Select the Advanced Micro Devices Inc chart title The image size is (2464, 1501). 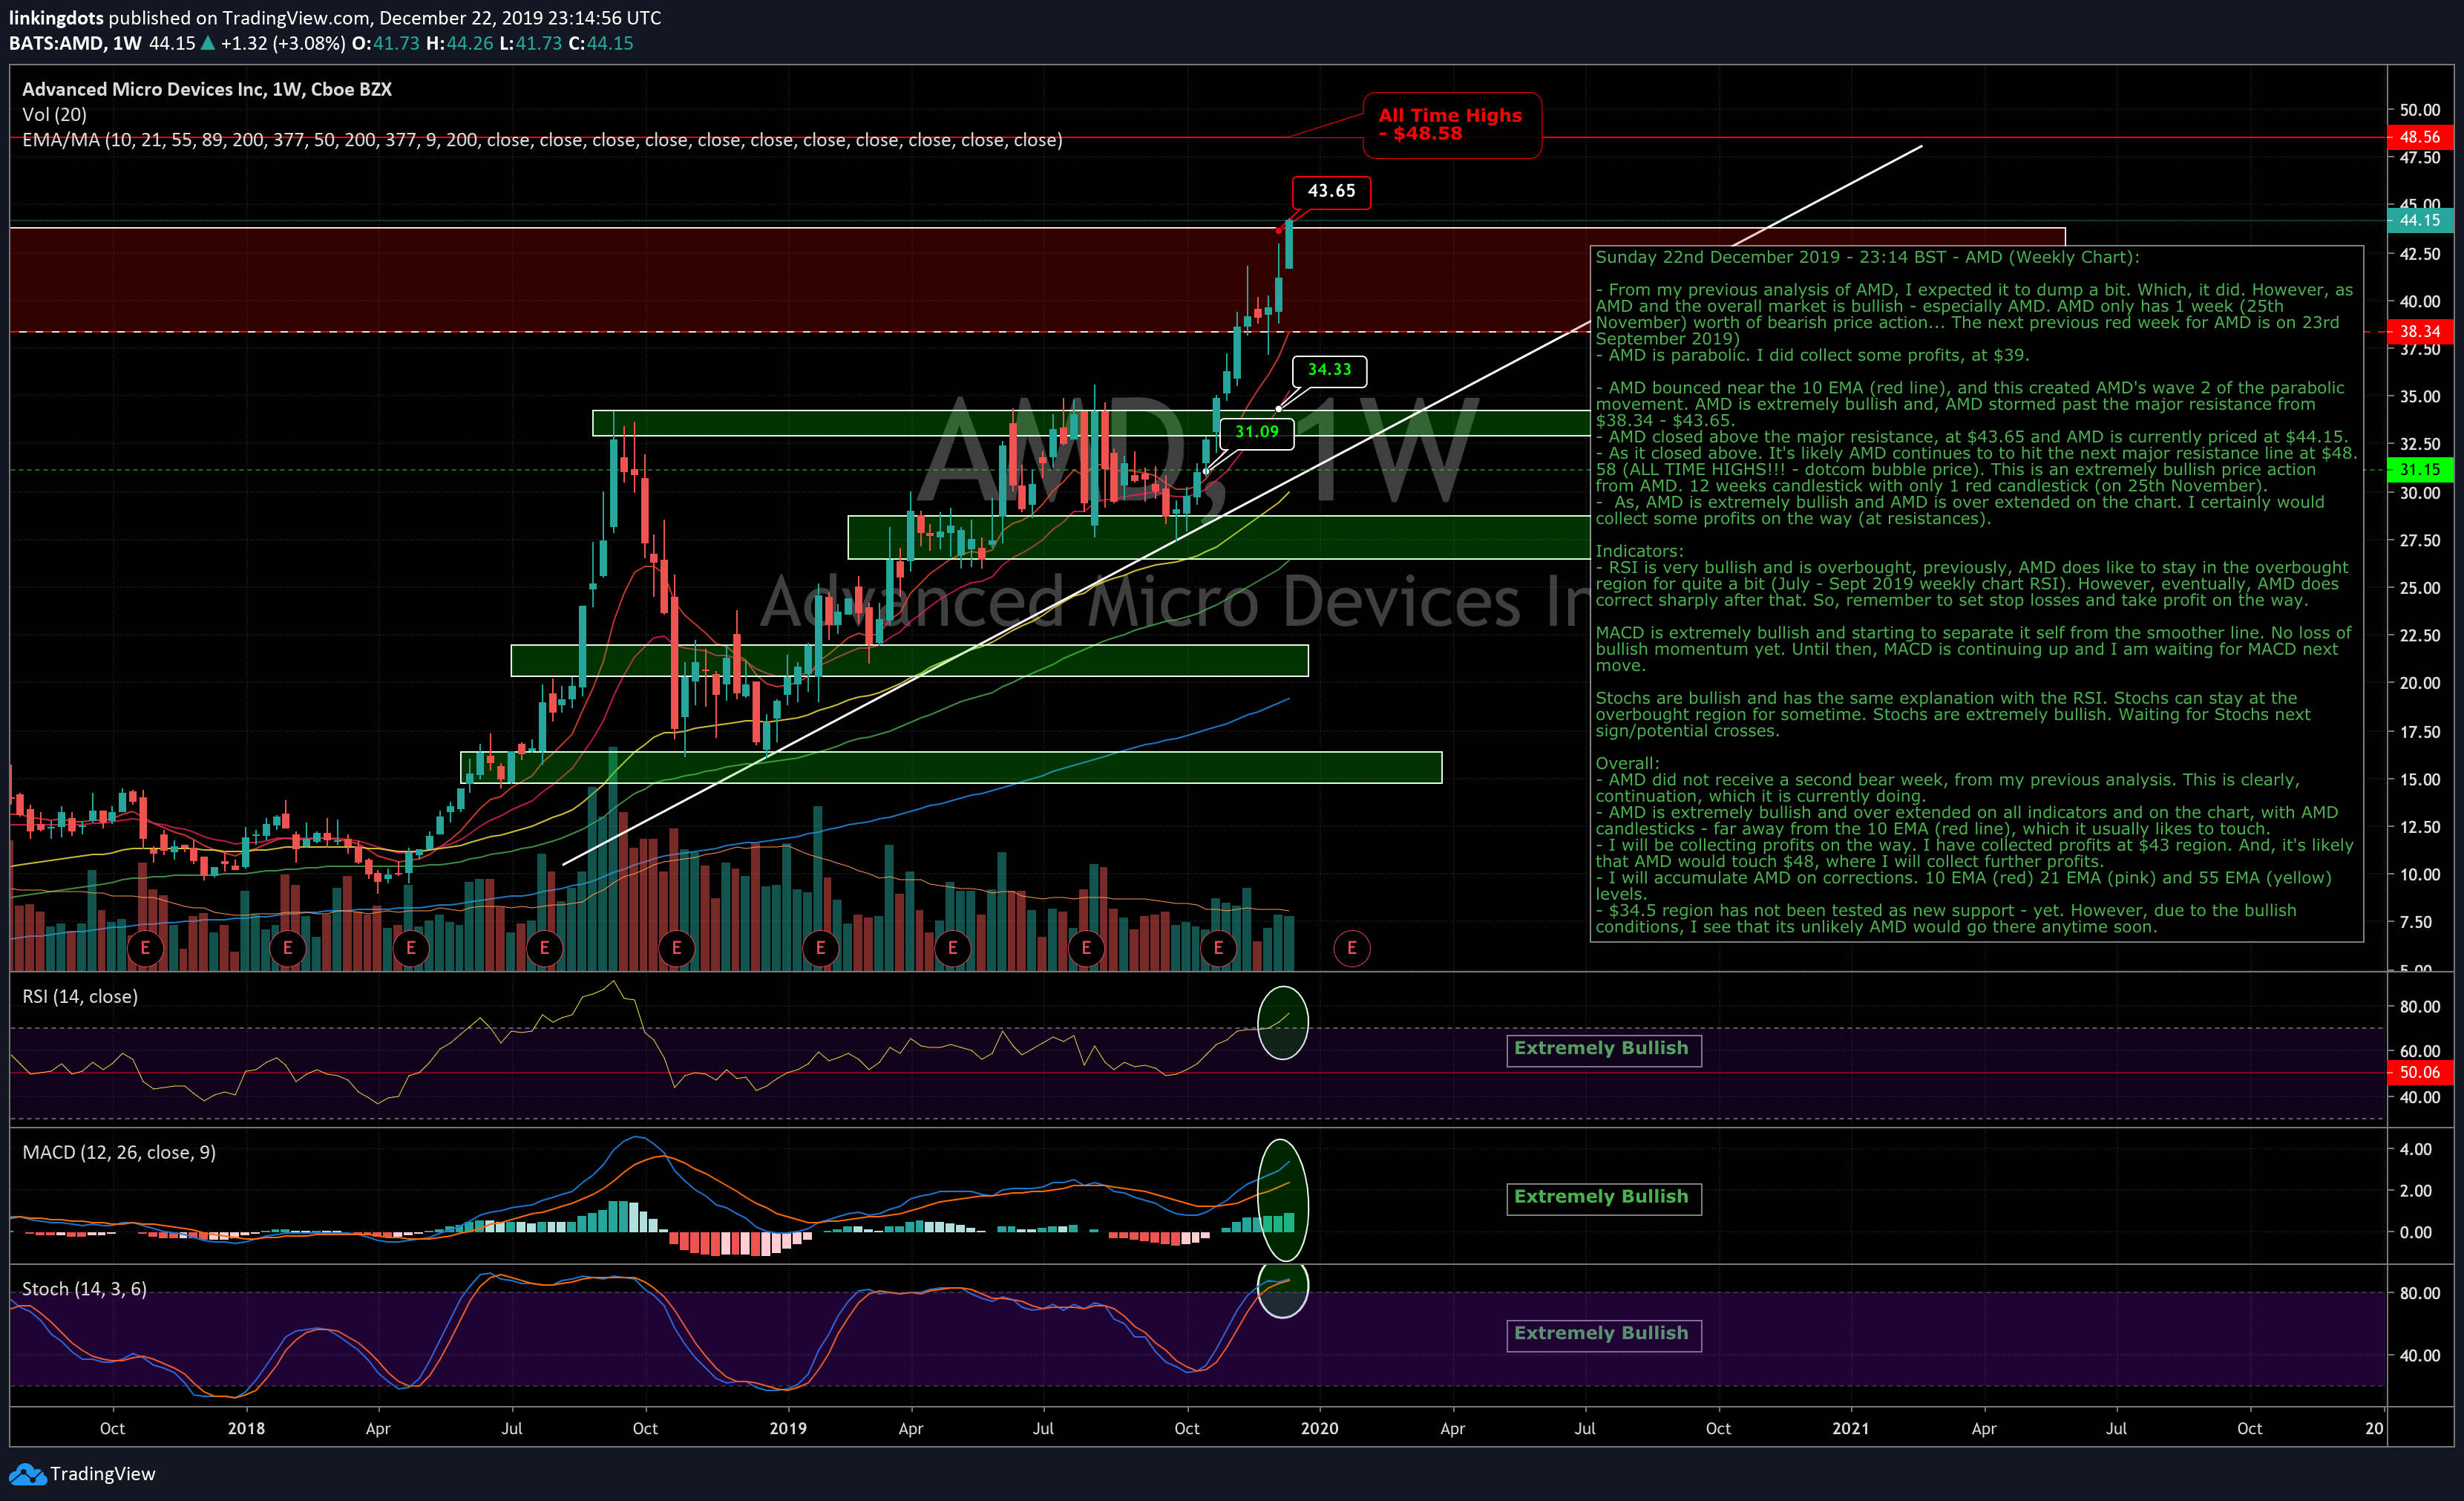click(x=207, y=89)
